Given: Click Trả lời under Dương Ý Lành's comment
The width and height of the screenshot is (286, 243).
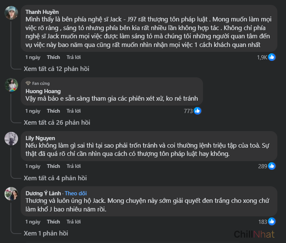Looking at the screenshot, I should pos(74,222).
